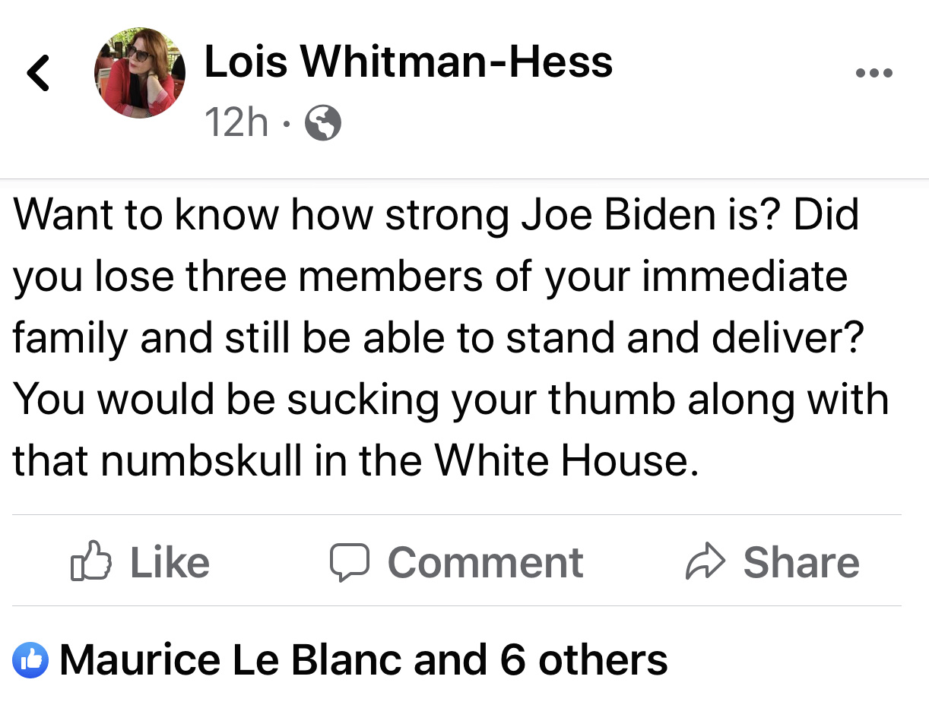This screenshot has height=727, width=929.
Task: Click "6 others" in the reactions line
Action: [583, 659]
